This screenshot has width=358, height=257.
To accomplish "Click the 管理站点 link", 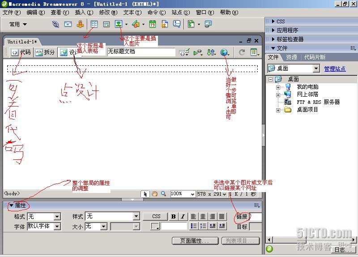I will click(335, 69).
